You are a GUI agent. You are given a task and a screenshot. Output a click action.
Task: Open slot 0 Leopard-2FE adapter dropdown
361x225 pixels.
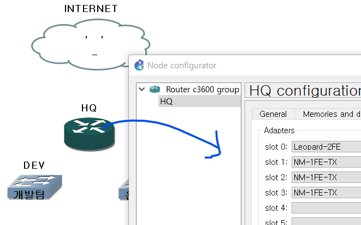326,147
